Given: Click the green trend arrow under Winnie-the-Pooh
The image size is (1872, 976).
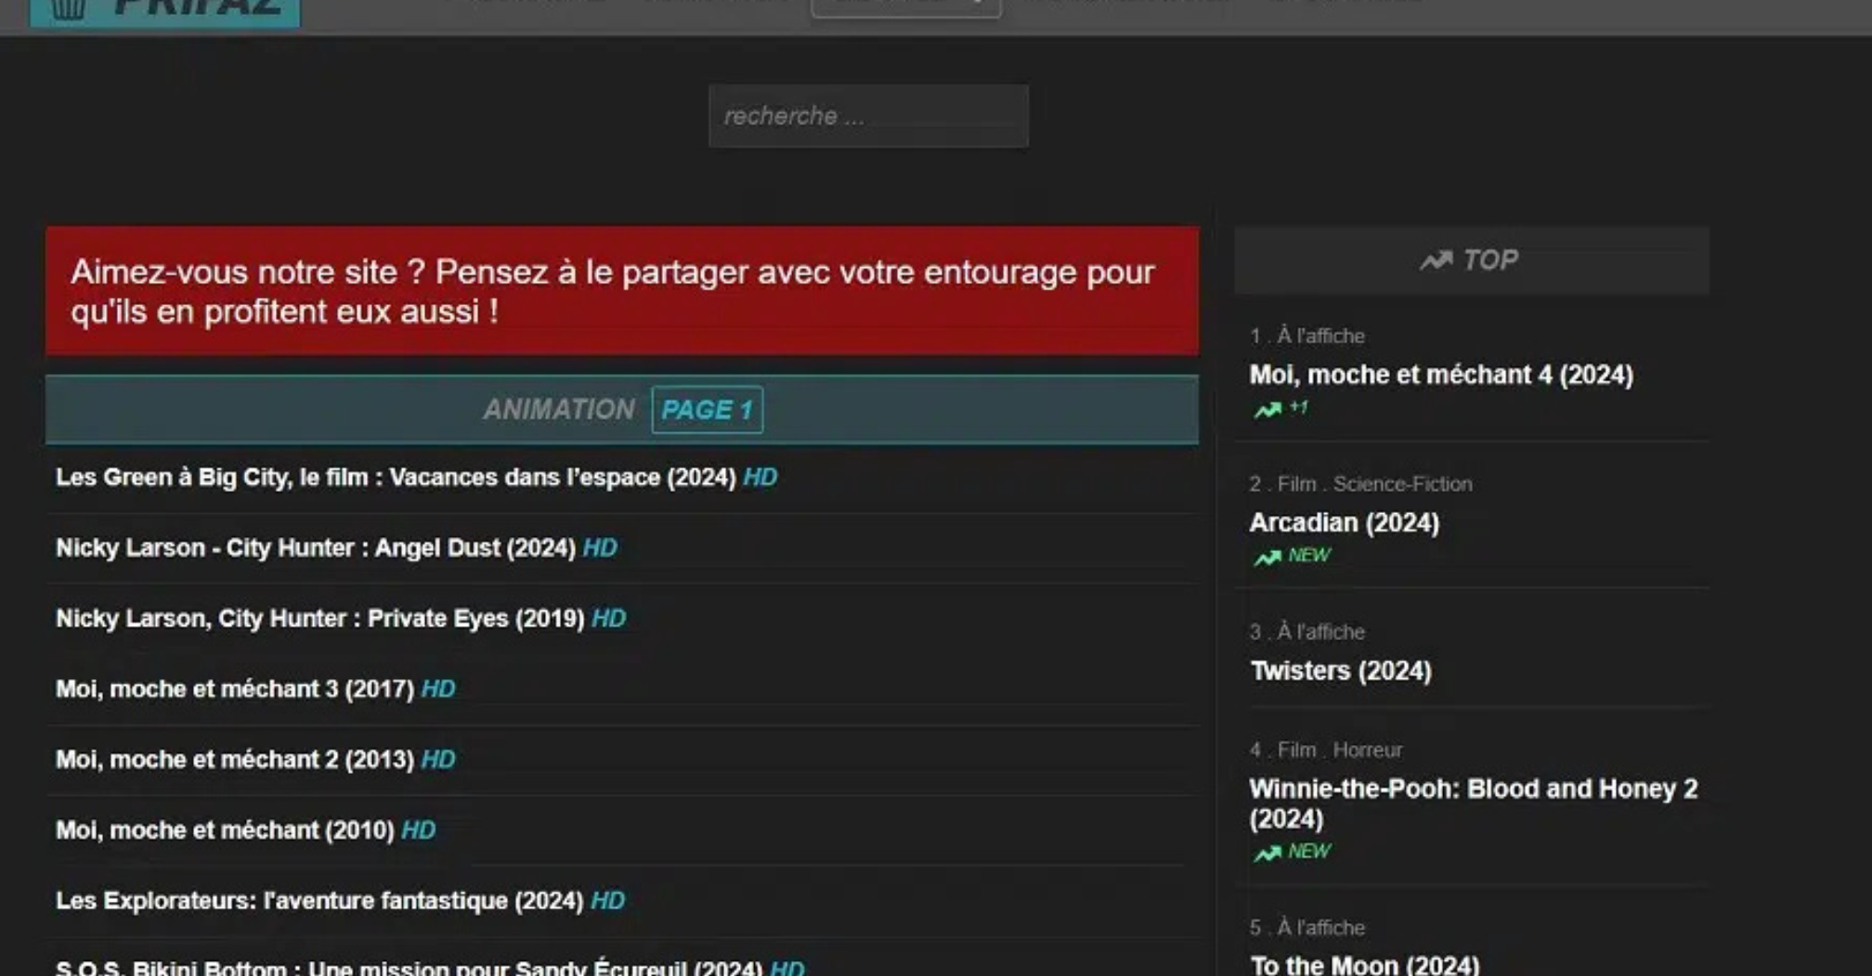Looking at the screenshot, I should point(1267,853).
